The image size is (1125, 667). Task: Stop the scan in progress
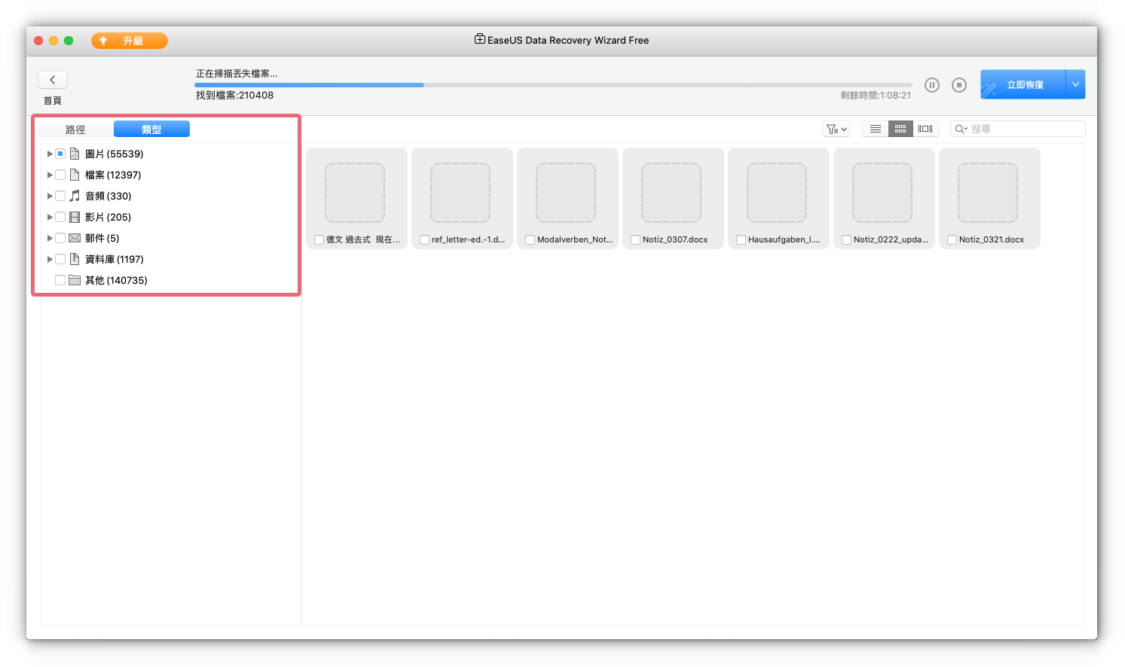[x=959, y=85]
